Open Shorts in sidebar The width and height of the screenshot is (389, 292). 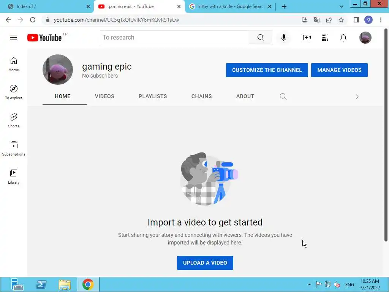click(x=14, y=121)
